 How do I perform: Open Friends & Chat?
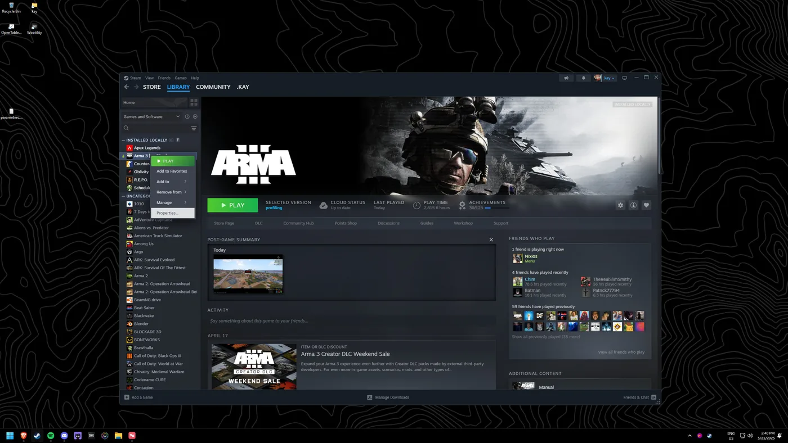[639, 397]
